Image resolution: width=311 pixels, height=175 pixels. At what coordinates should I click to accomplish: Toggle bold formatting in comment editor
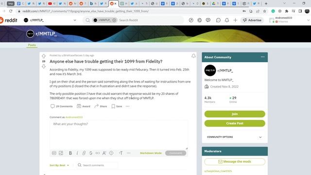(x=70, y=153)
